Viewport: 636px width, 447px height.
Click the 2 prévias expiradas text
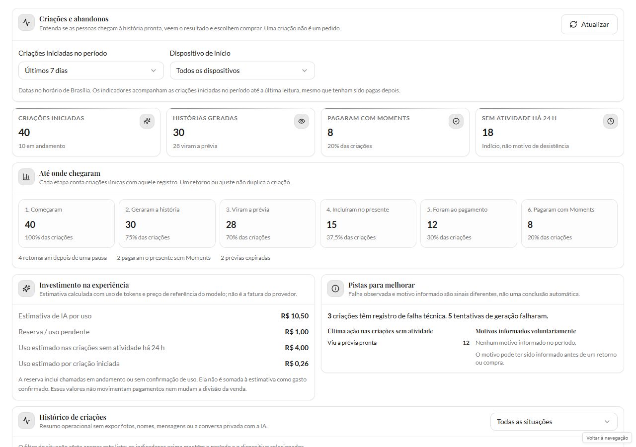245,258
